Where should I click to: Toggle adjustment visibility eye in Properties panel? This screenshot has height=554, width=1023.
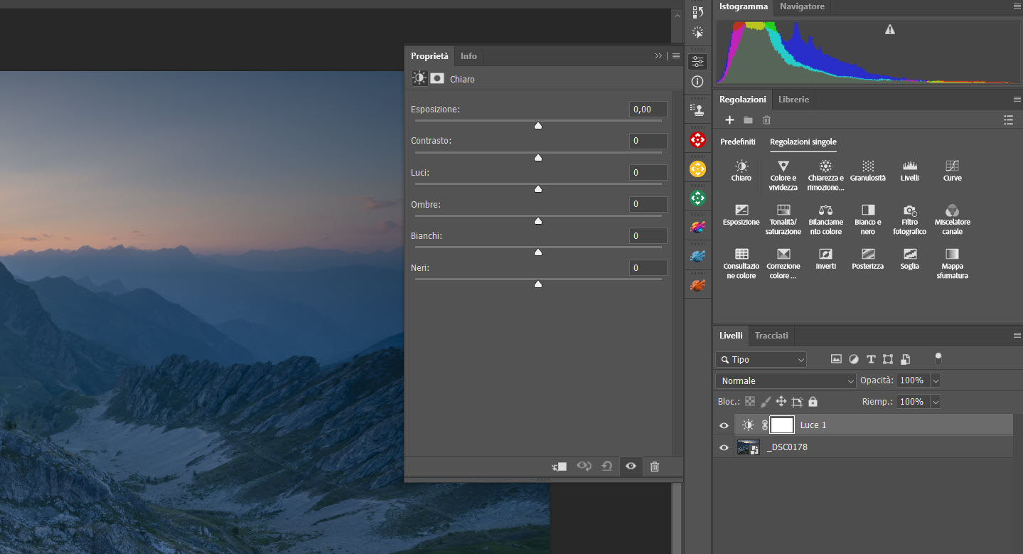tap(631, 467)
